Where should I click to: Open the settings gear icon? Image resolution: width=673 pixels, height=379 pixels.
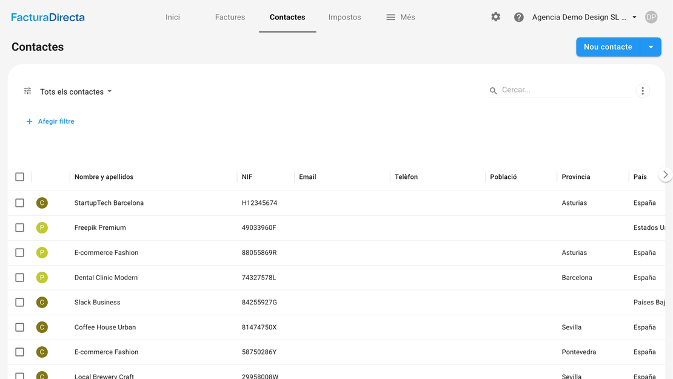[496, 17]
